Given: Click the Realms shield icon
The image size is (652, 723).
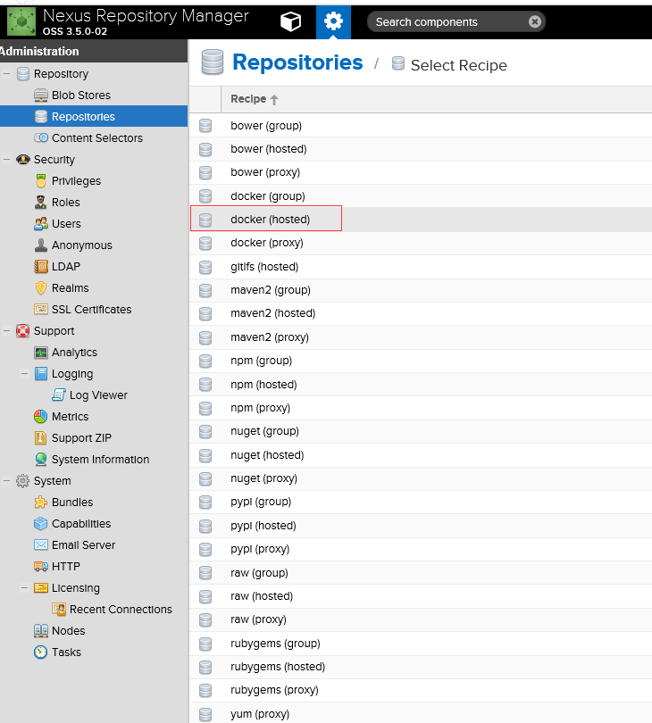Looking at the screenshot, I should (41, 288).
